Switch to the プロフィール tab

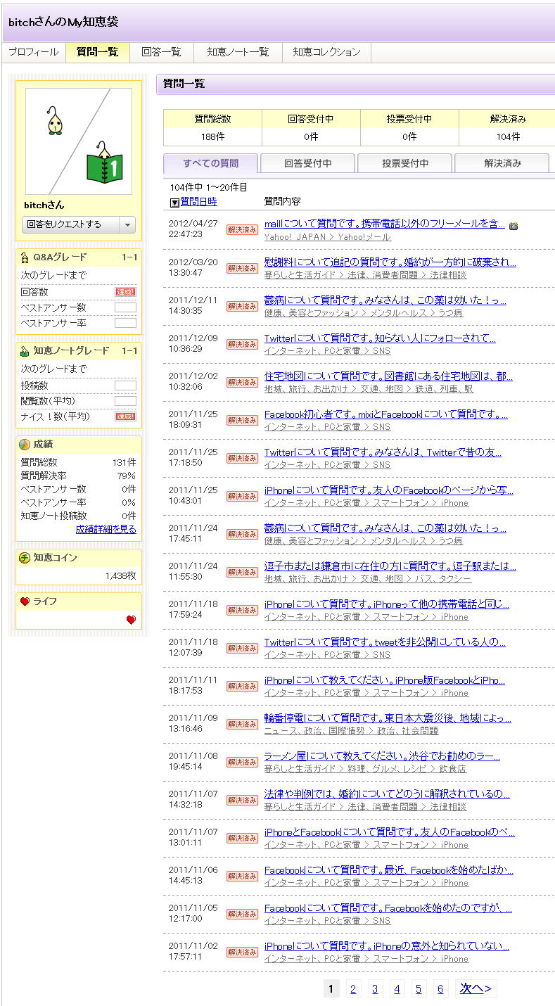34,52
